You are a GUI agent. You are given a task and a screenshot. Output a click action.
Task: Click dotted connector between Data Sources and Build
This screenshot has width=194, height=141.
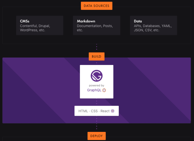pyautogui.click(x=96, y=48)
